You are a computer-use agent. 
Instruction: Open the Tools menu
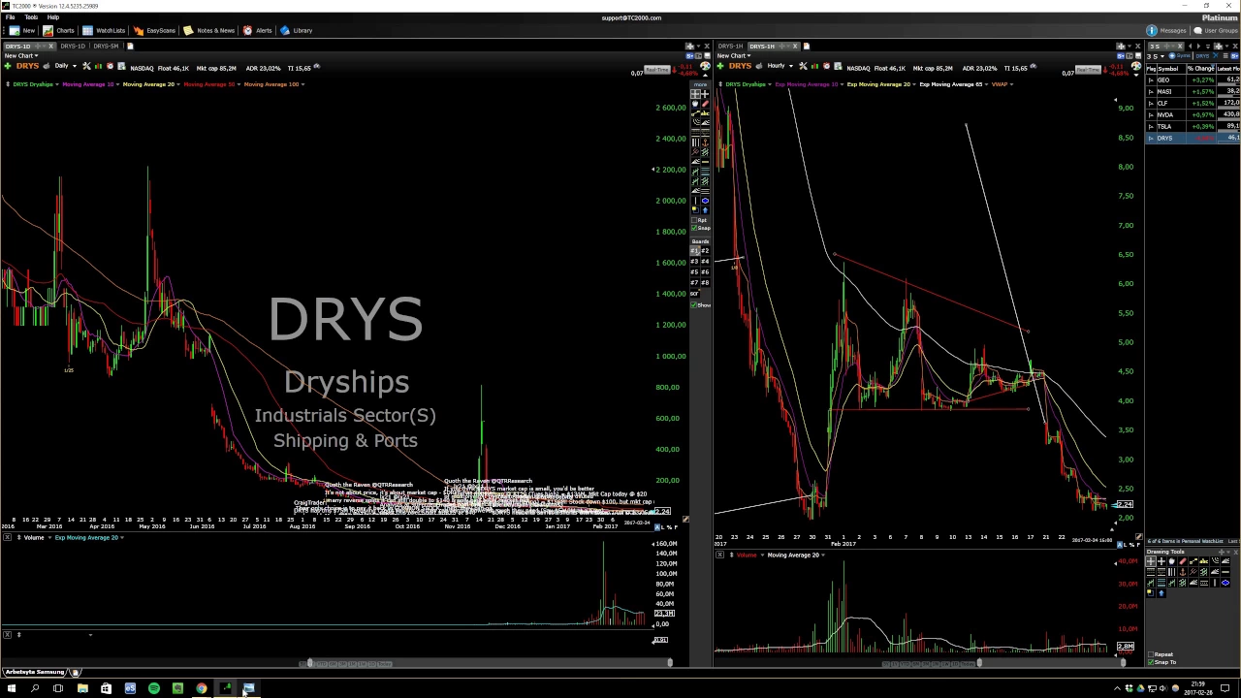[x=31, y=17]
